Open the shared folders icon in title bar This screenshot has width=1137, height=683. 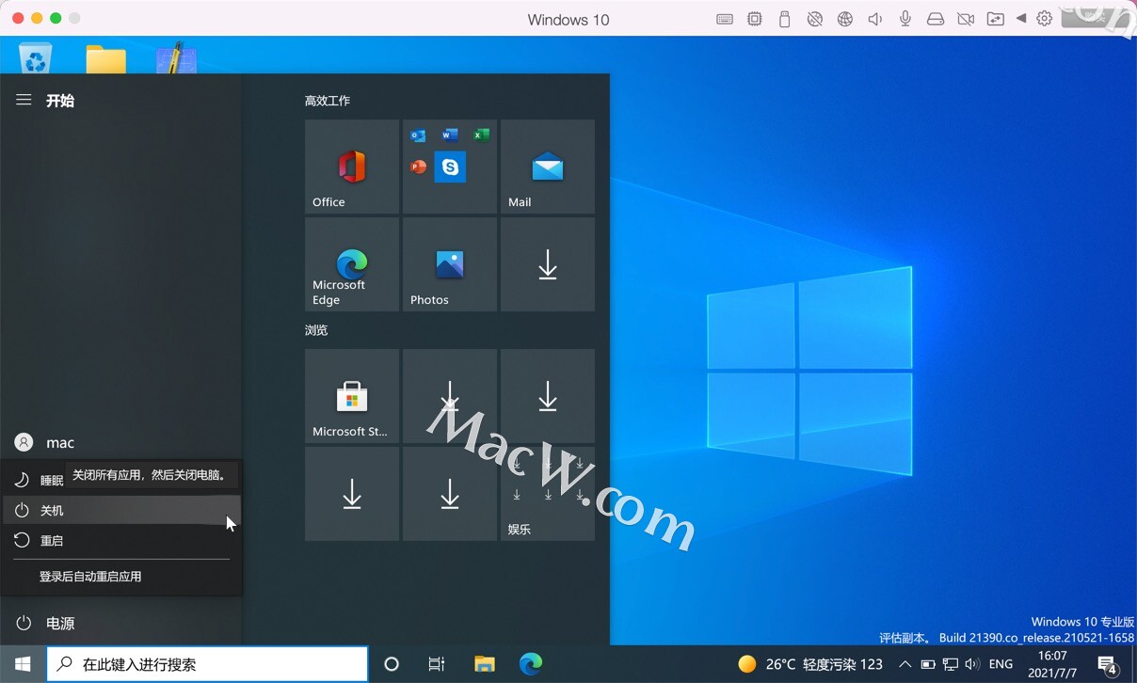996,19
